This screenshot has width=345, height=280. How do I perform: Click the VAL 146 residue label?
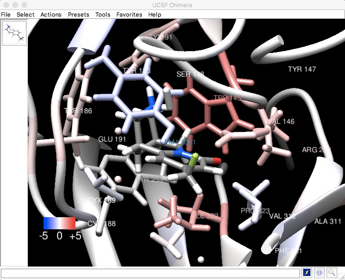pos(281,121)
